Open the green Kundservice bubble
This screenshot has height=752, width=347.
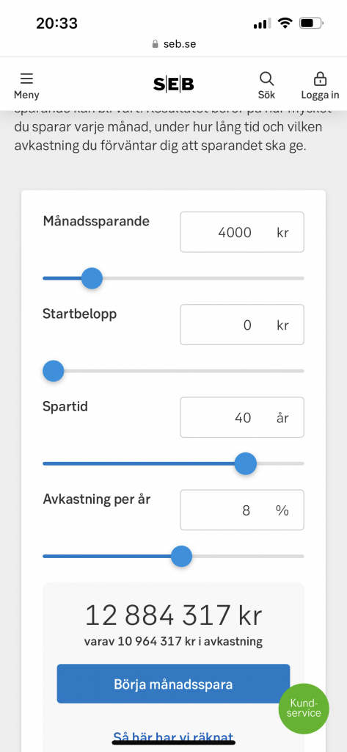point(304,709)
